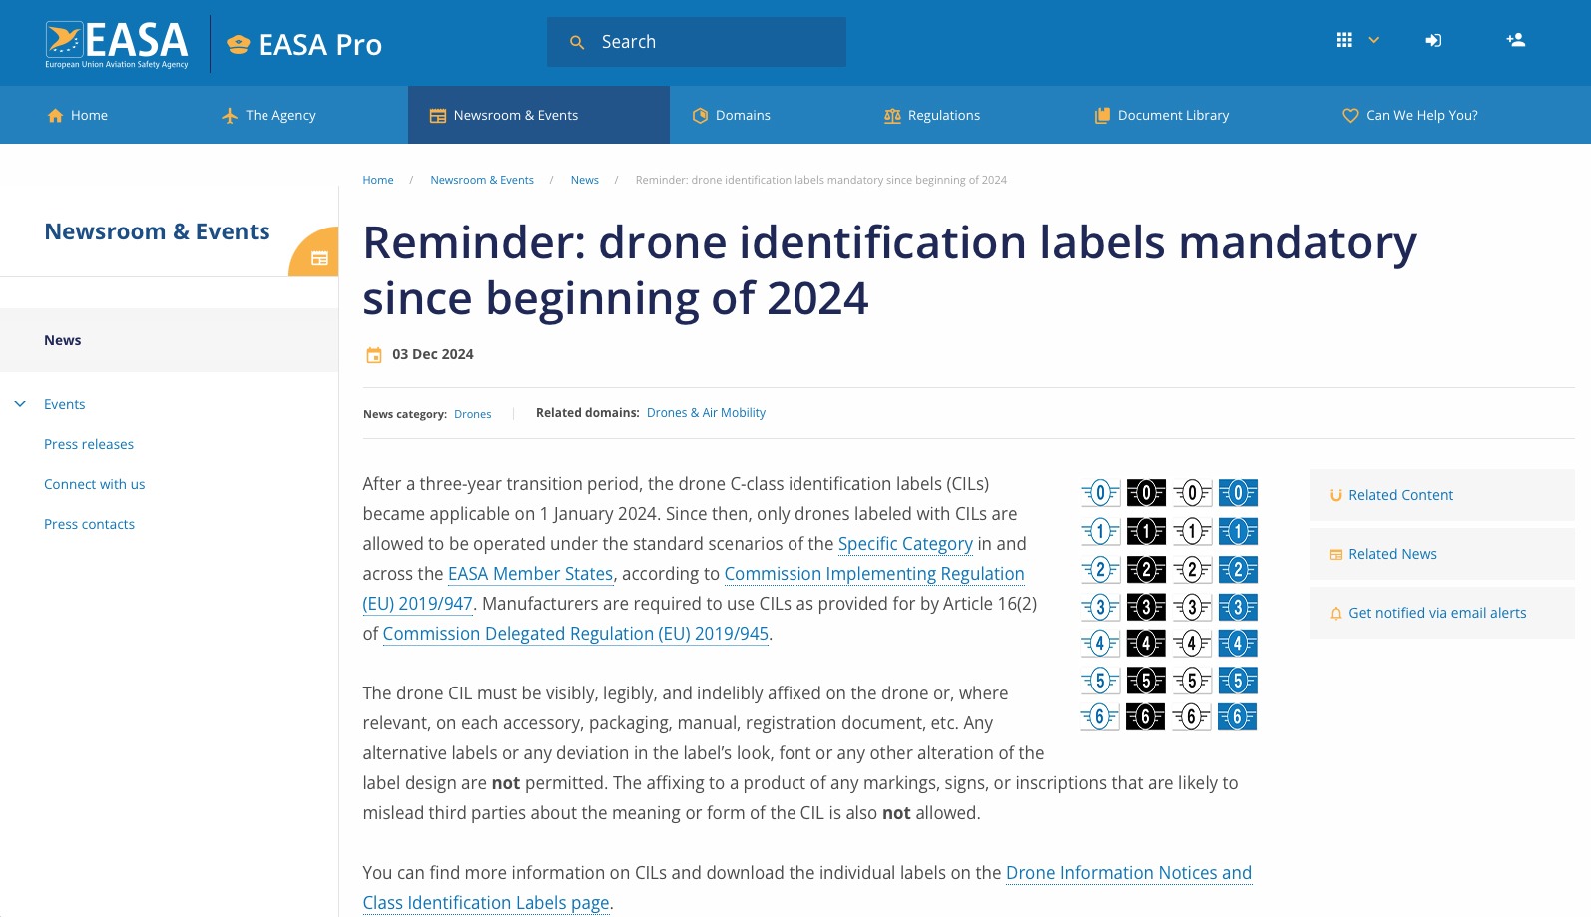Click the login arrow icon
This screenshot has height=917, width=1591.
pyautogui.click(x=1433, y=40)
